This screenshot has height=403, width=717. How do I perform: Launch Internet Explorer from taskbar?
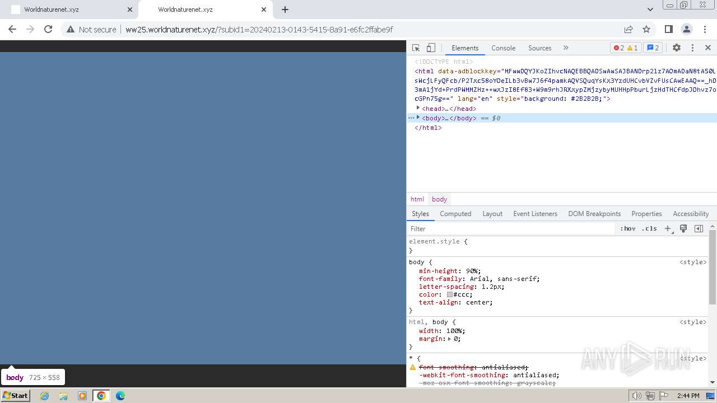click(44, 396)
